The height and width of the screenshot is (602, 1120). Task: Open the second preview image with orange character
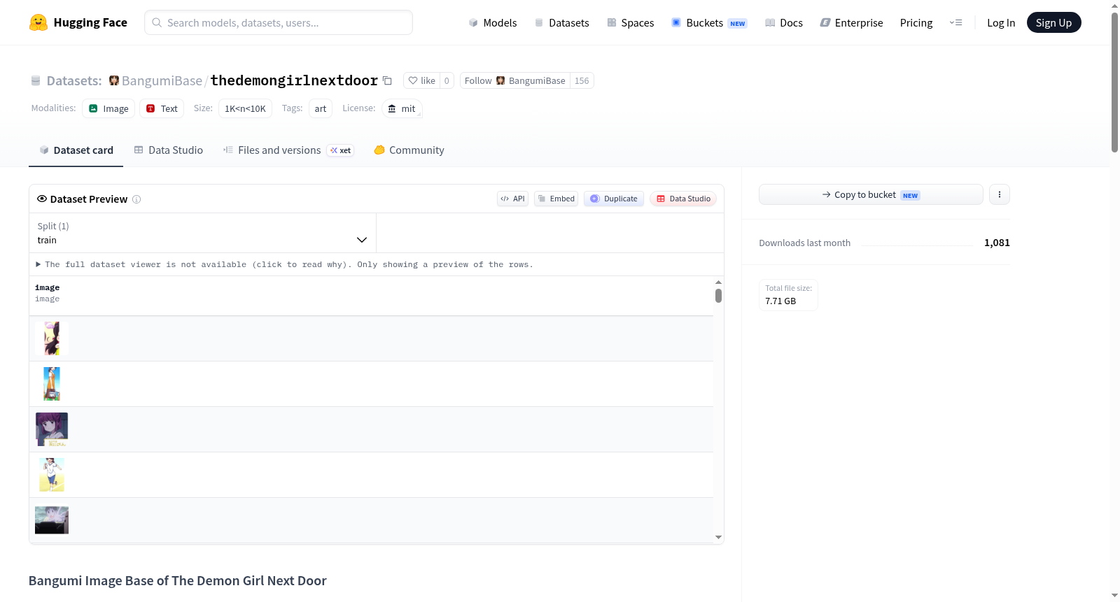[x=52, y=384]
